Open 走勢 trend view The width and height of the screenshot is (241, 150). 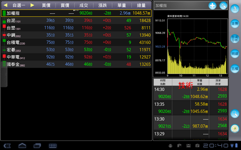point(235,23)
